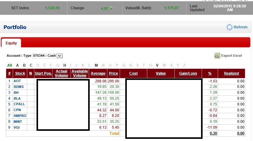The height and width of the screenshot is (141, 253).
Task: Click the Last Updated timestamp 02/04/2015 9:58:50 AM
Action: coord(230,8)
